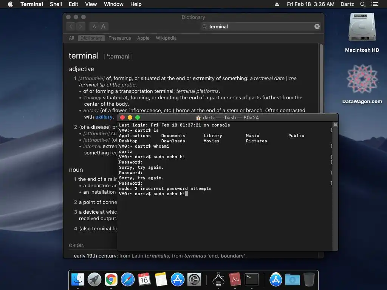Select the Dictionary source tab
This screenshot has width=387, height=290.
click(91, 38)
